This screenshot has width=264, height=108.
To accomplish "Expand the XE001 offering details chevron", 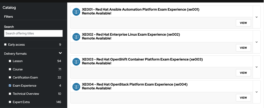I will point(257,17).
